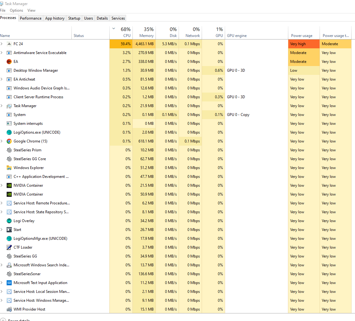Select the 'Very high' power usage cell

pyautogui.click(x=304, y=44)
